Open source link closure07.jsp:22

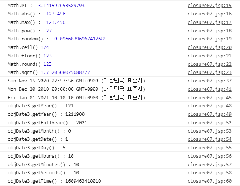pyautogui.click(x=209, y=64)
